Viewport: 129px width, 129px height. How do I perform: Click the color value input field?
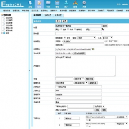pyautogui.click(x=96, y=29)
